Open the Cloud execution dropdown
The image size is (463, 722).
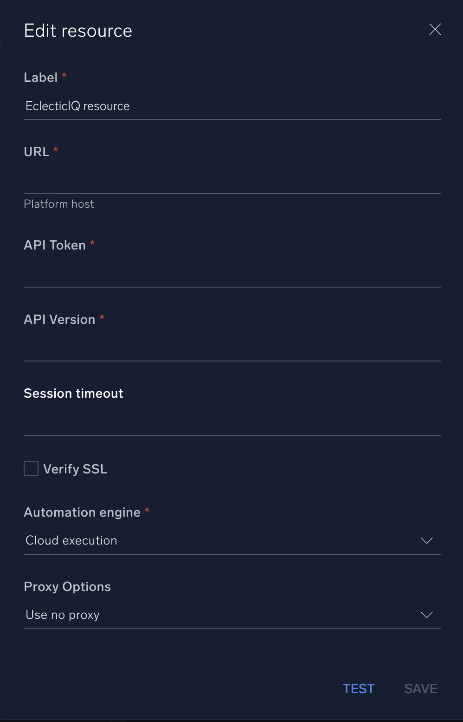click(223, 540)
